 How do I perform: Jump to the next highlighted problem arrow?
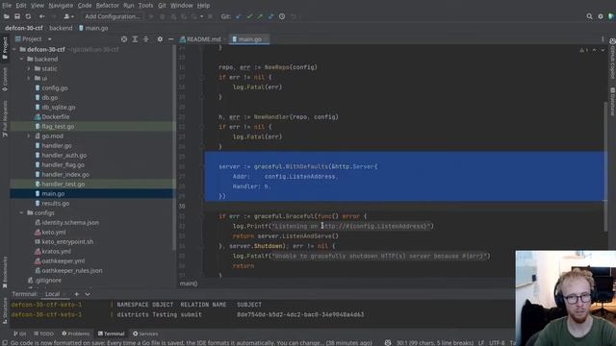(x=603, y=50)
